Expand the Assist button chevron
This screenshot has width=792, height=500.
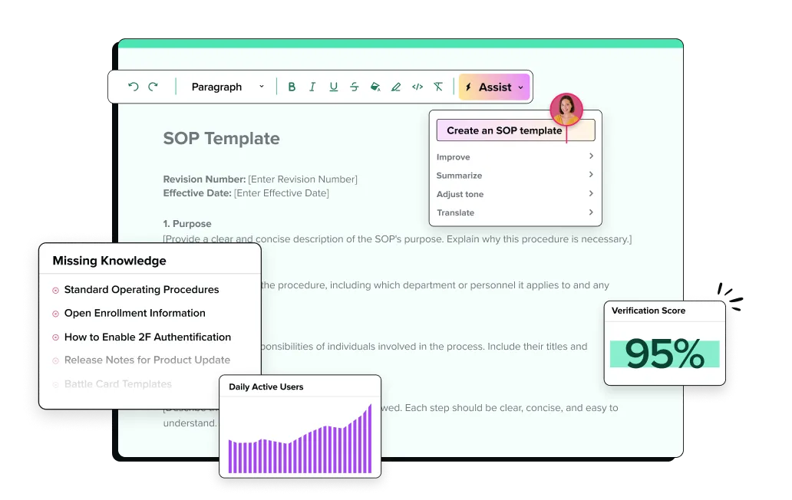[x=520, y=87]
